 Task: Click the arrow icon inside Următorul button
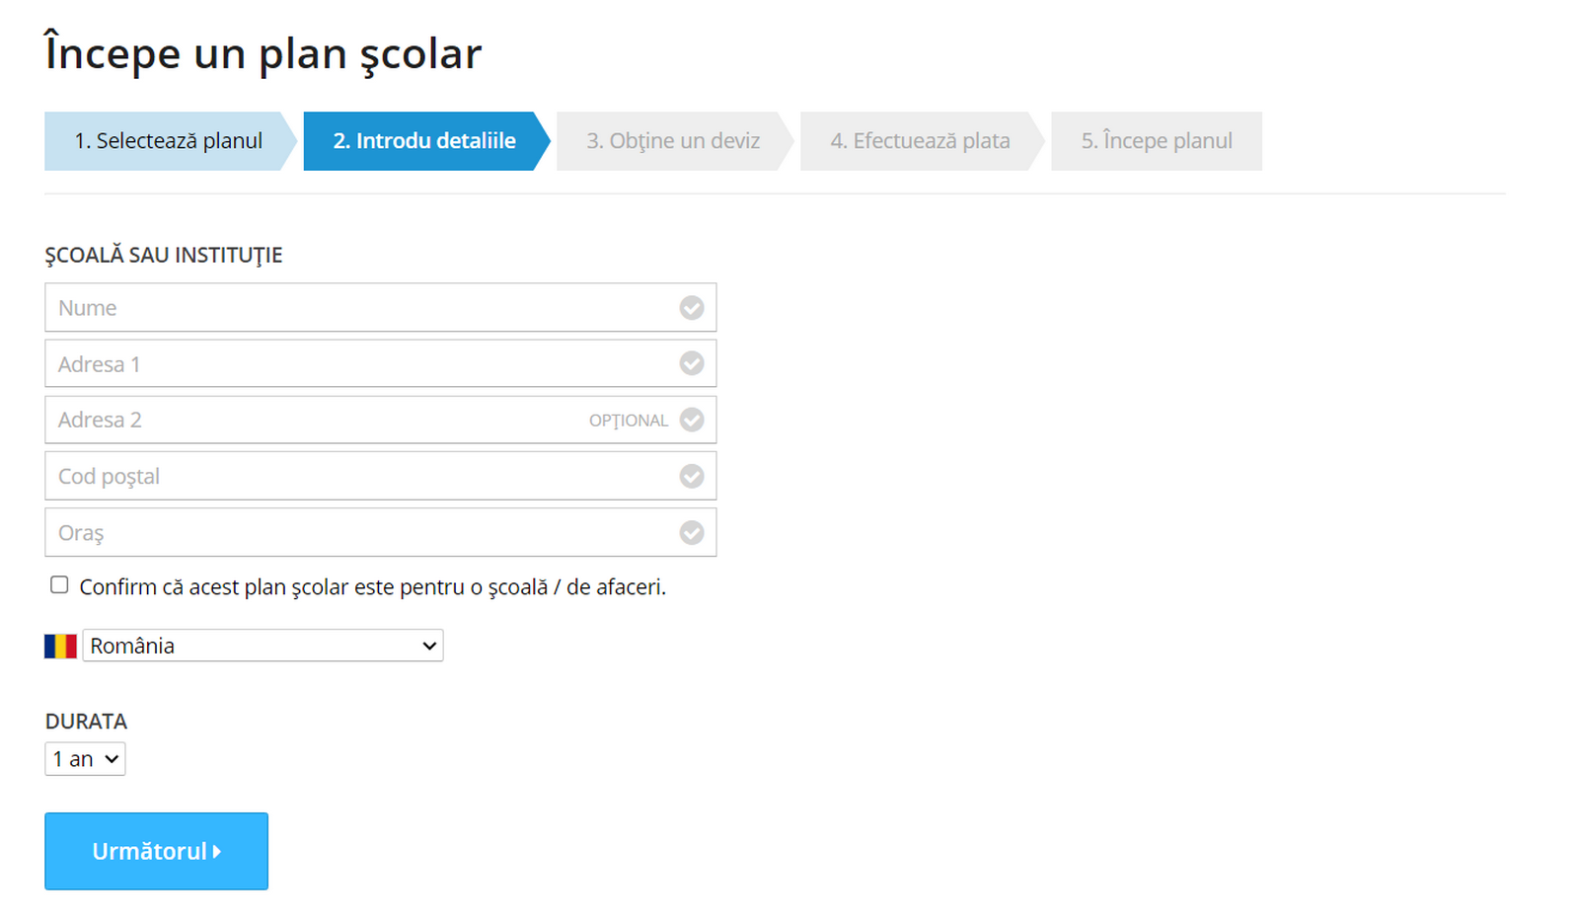click(218, 851)
